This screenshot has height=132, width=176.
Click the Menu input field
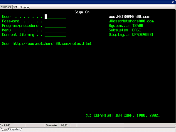click(x=55, y=30)
